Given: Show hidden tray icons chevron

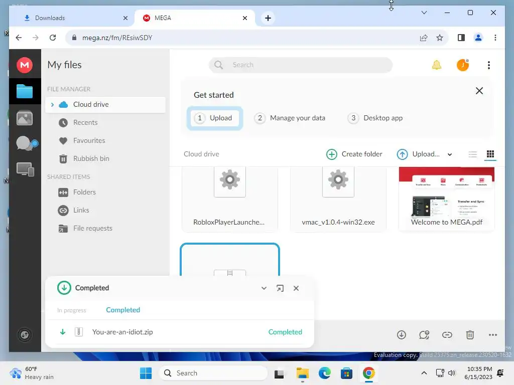Looking at the screenshot, I should tap(424, 373).
